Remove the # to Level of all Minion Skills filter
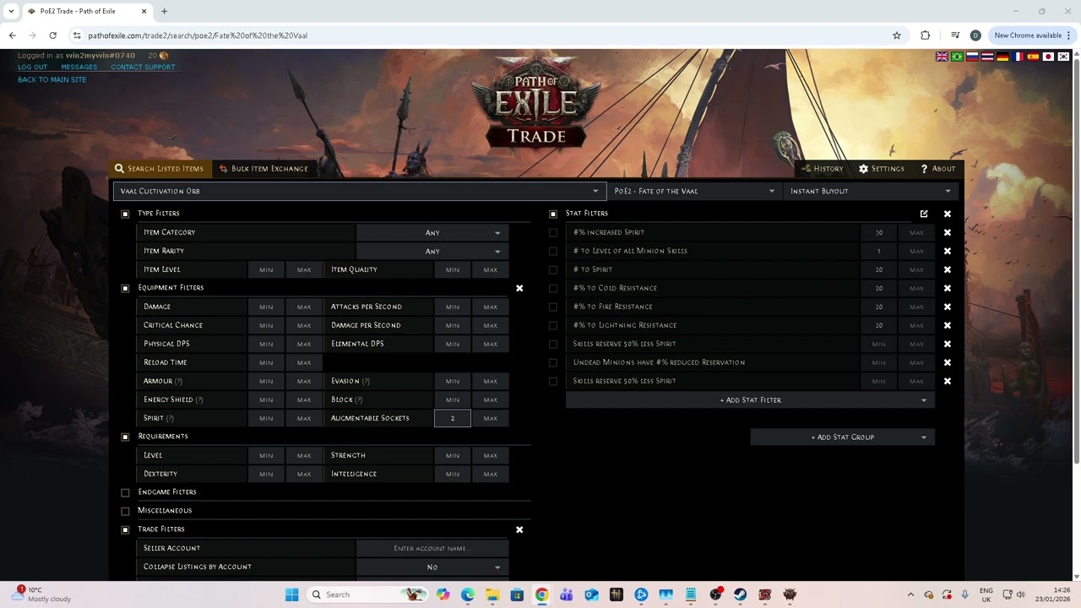Screen dimensions: 1081x608 click(947, 251)
